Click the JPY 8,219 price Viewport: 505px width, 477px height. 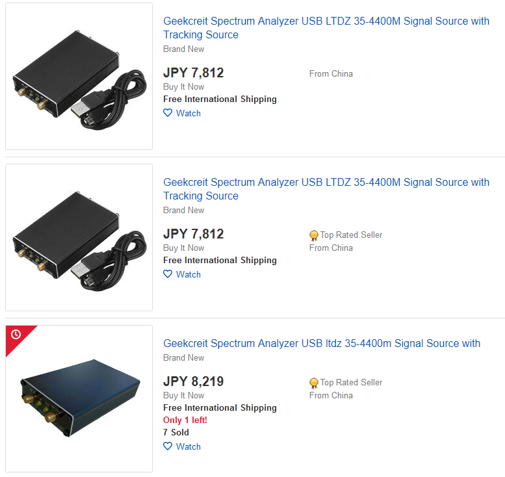[193, 381]
